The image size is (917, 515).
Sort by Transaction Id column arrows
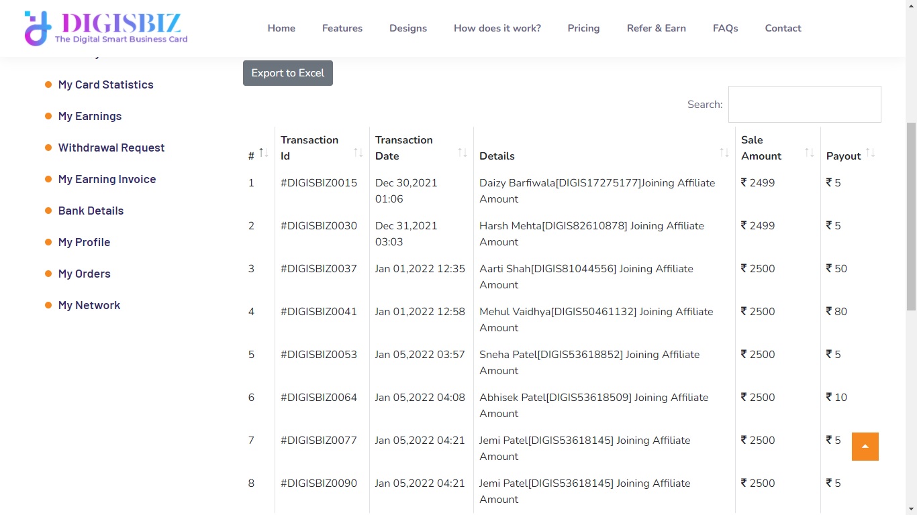pyautogui.click(x=358, y=154)
